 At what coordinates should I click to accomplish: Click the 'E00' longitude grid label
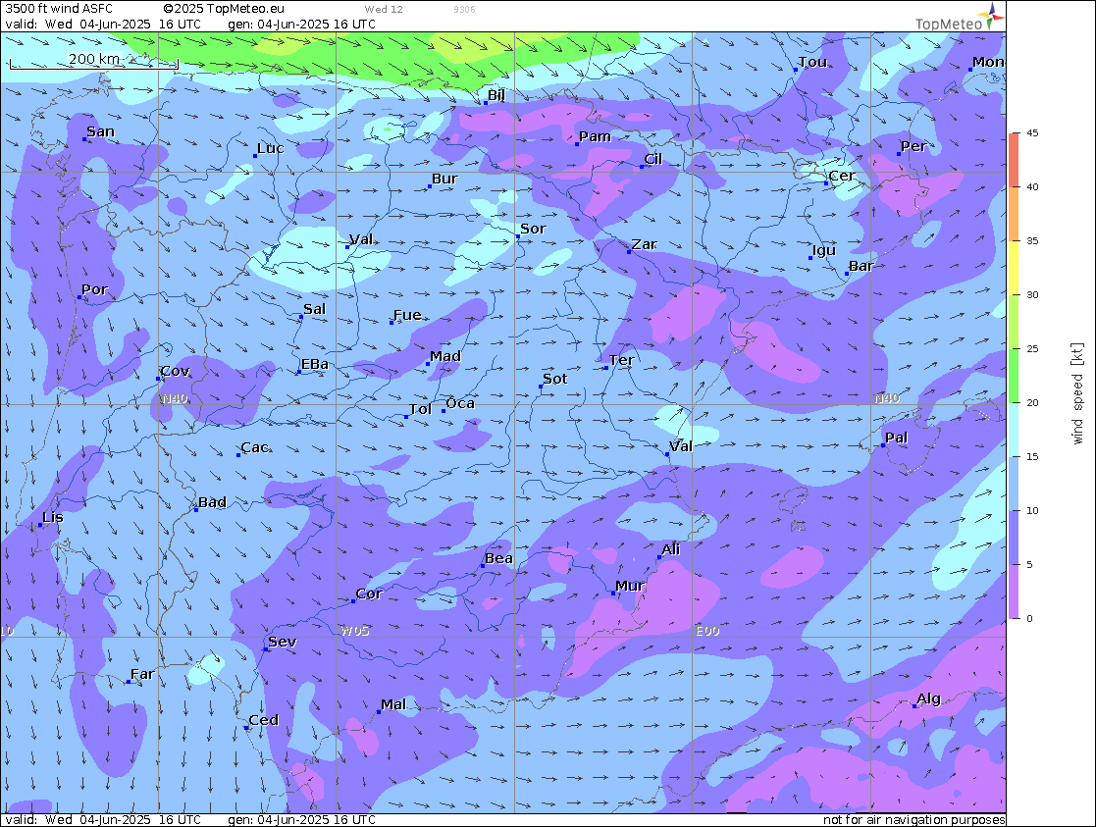click(707, 631)
